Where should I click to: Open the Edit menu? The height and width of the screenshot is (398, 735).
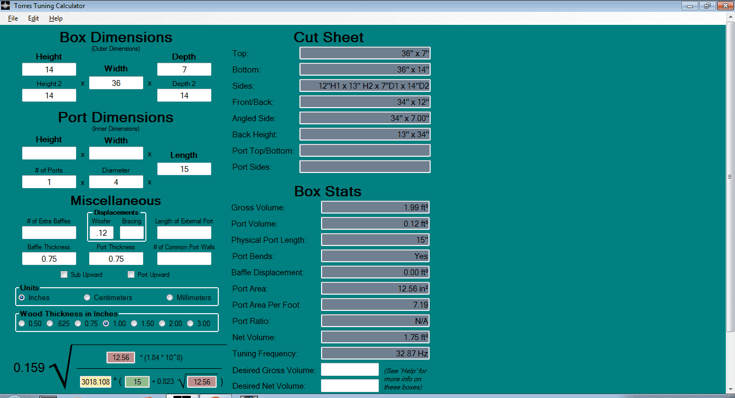click(34, 18)
